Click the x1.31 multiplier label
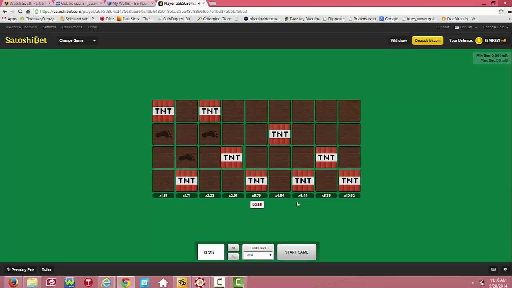 163,196
